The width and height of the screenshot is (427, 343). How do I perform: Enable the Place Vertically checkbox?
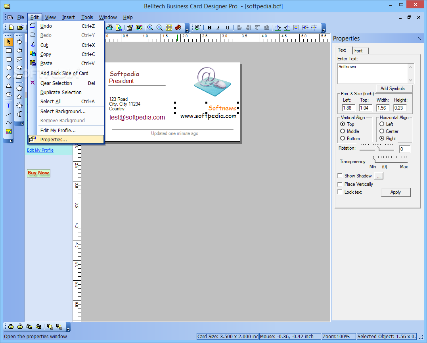340,184
